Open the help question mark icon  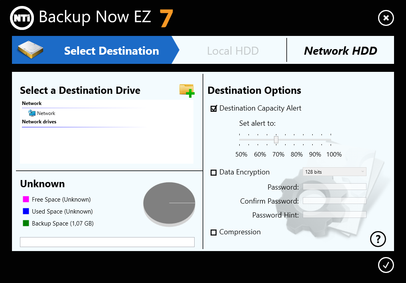(378, 239)
